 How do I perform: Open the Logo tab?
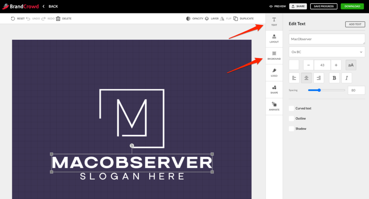click(x=274, y=73)
